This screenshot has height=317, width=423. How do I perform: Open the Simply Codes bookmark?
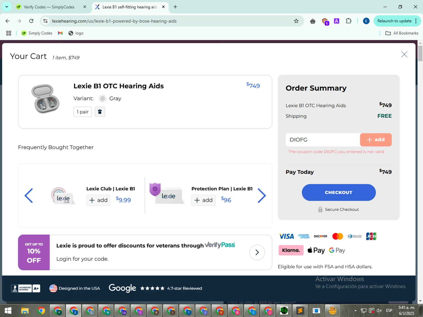tap(37, 33)
